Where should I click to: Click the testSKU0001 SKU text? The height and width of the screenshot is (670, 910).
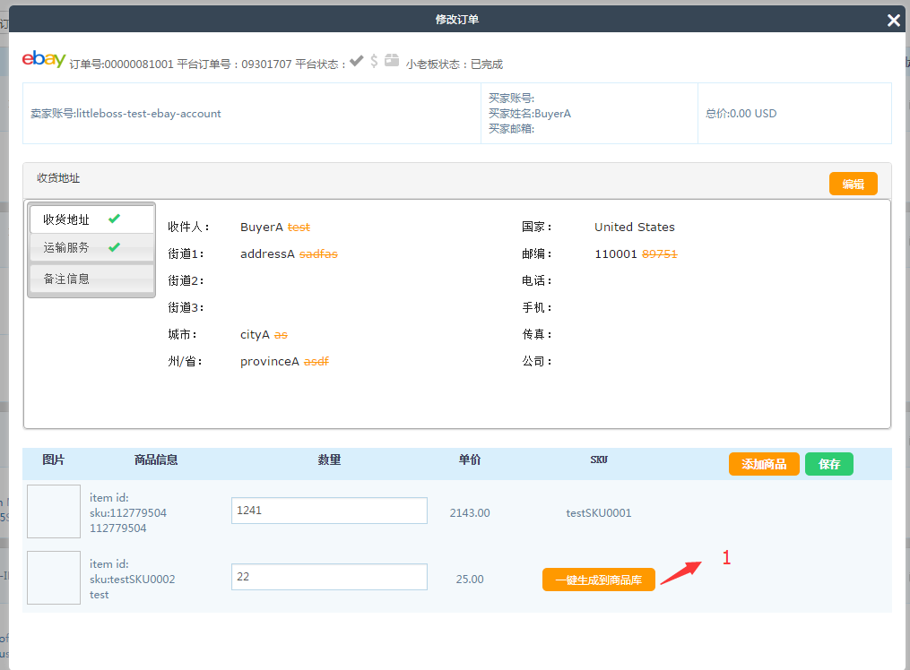[x=598, y=513]
